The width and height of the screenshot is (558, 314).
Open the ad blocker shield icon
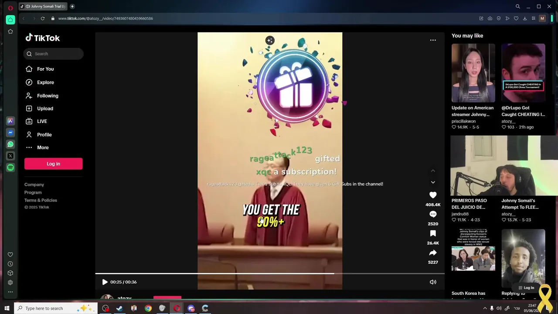(x=499, y=18)
